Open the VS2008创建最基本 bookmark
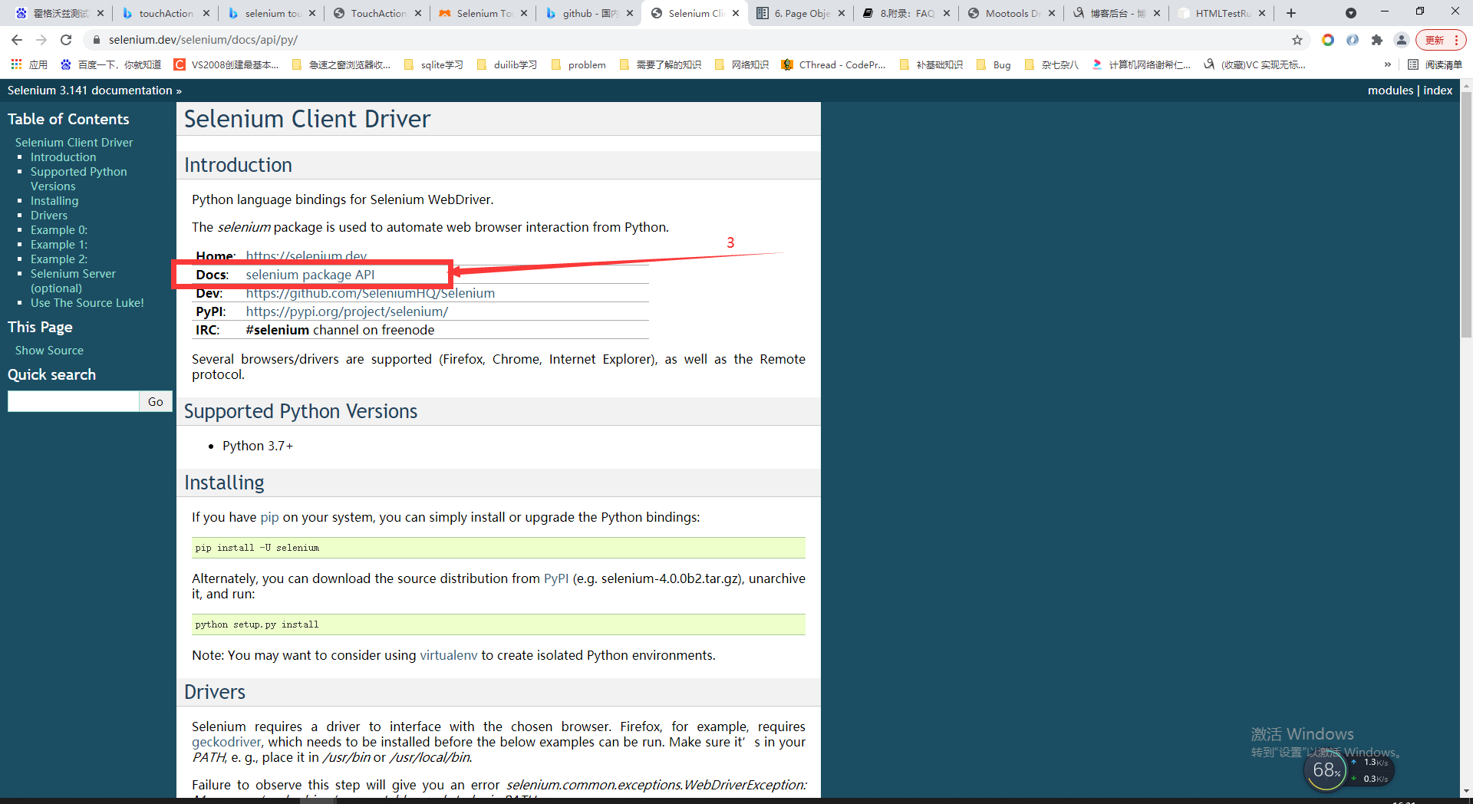 pos(226,64)
